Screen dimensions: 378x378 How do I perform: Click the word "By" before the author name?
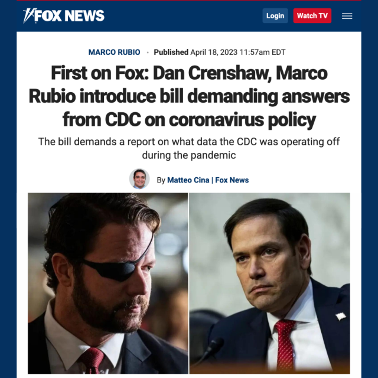click(x=161, y=180)
